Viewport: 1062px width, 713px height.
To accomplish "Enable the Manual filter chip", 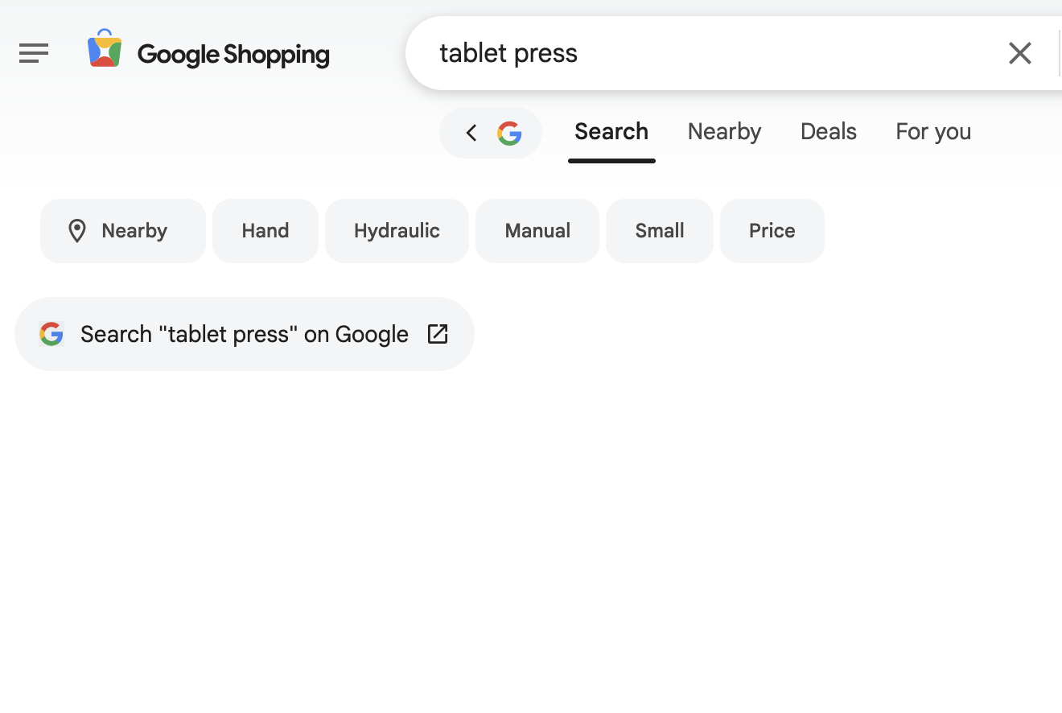I will (x=537, y=231).
